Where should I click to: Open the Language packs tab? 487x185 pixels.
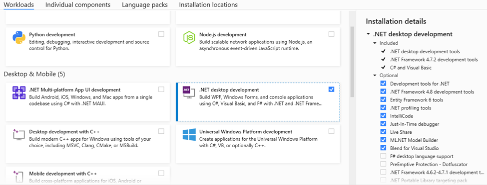pyautogui.click(x=145, y=4)
